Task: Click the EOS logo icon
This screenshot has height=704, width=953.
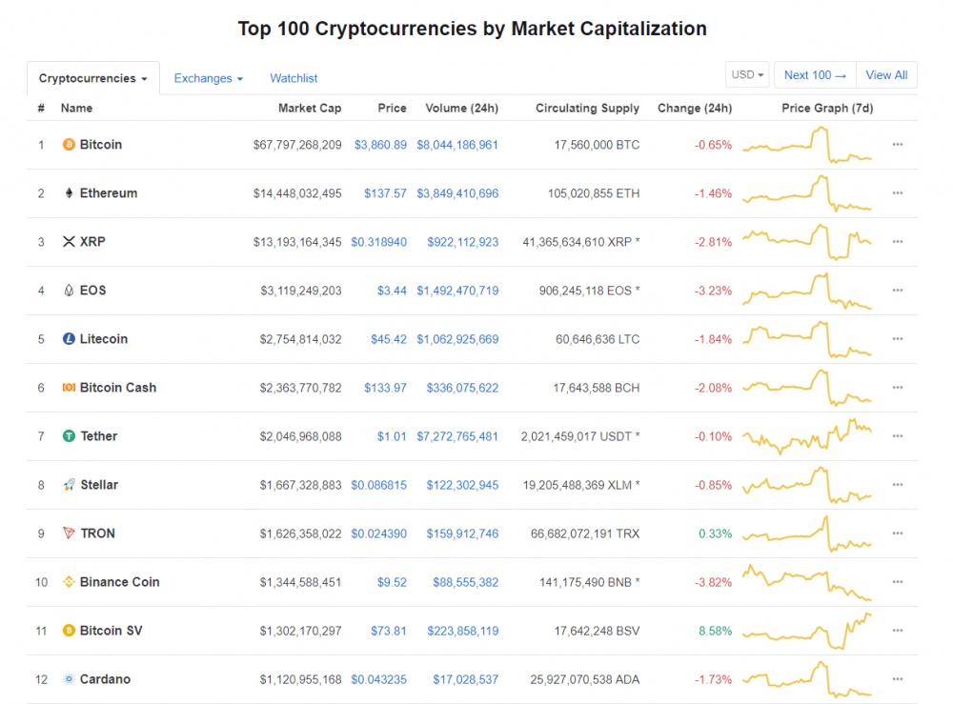Action: [x=69, y=291]
